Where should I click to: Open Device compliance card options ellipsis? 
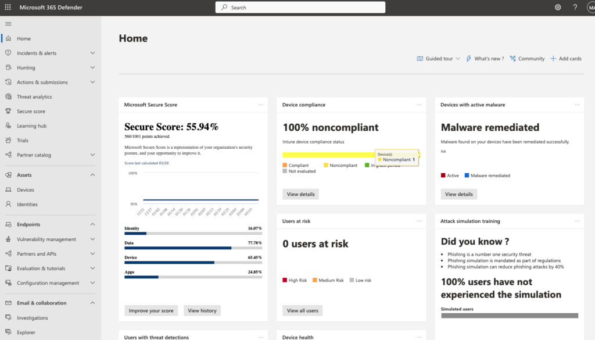pos(419,105)
